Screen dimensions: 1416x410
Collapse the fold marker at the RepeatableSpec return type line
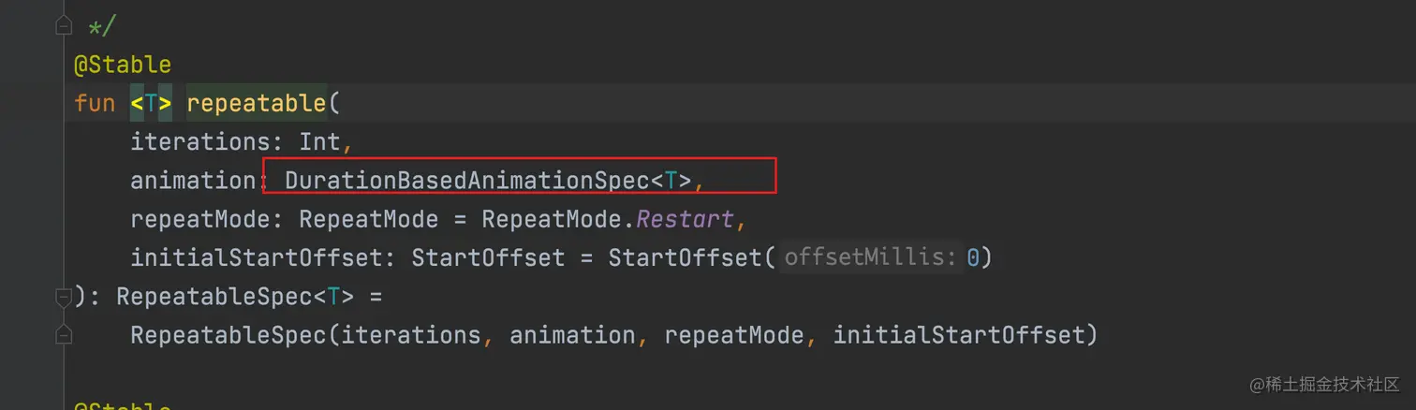coord(63,297)
